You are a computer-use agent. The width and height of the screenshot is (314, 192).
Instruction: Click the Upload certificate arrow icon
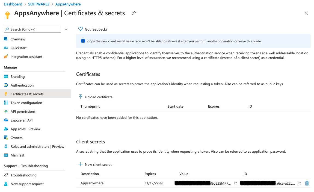tap(80, 97)
